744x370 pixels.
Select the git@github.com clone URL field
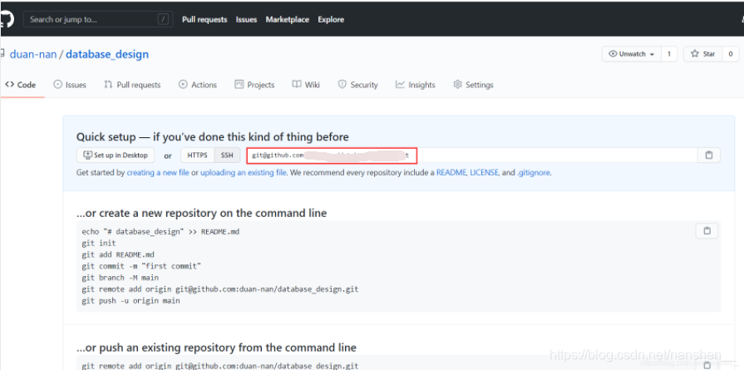point(471,155)
